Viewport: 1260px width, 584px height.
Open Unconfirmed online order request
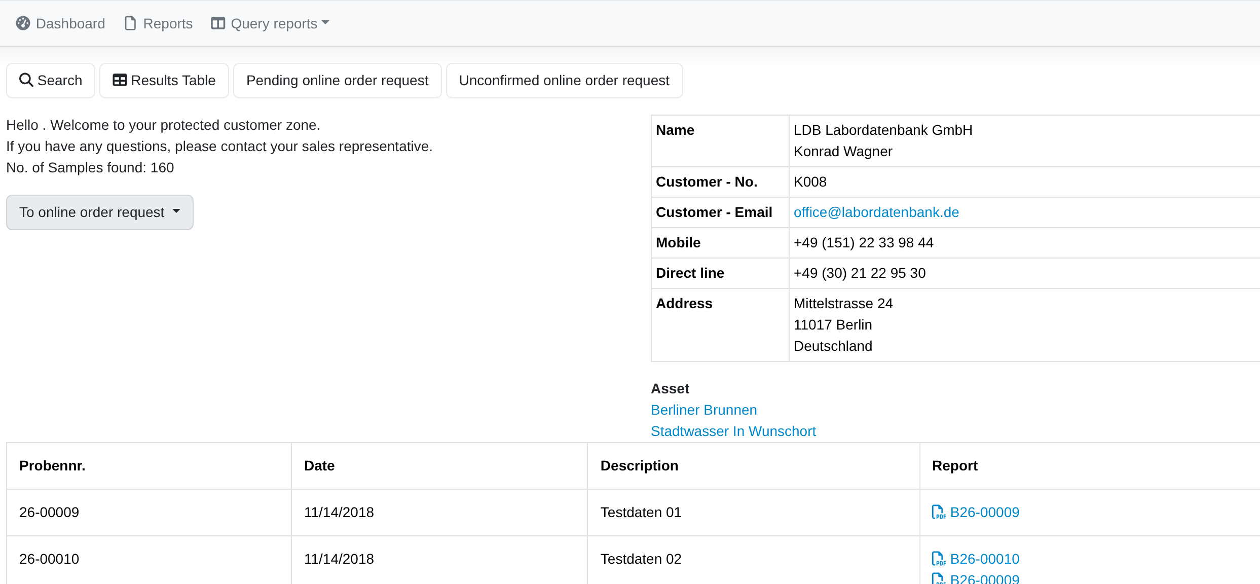564,81
